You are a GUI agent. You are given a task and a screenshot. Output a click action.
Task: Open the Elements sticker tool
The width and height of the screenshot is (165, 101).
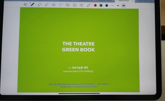(68, 5)
